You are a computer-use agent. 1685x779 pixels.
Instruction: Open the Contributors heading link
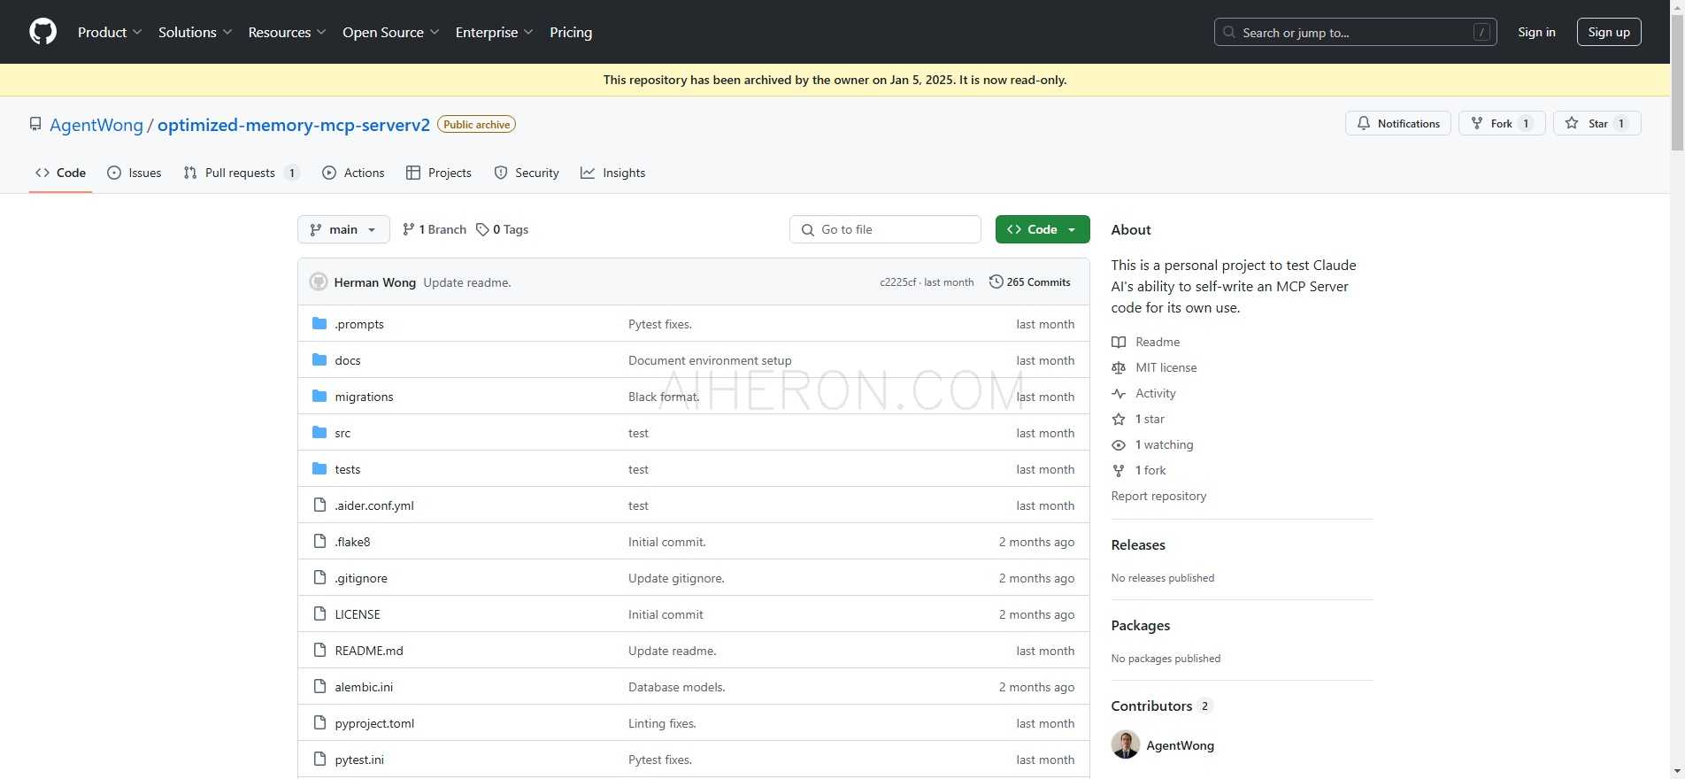click(1161, 706)
